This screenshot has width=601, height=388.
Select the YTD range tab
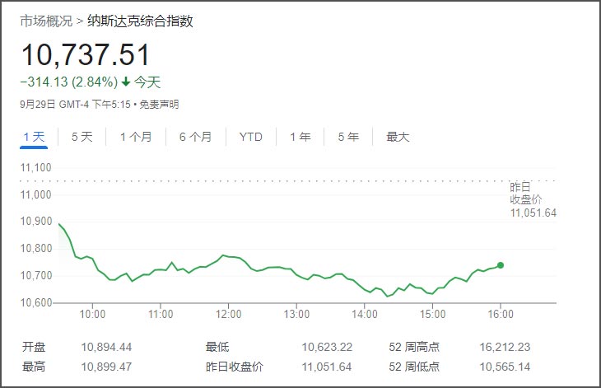[x=250, y=137]
